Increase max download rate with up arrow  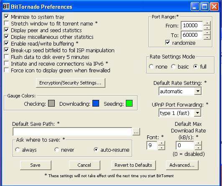pos(198,143)
